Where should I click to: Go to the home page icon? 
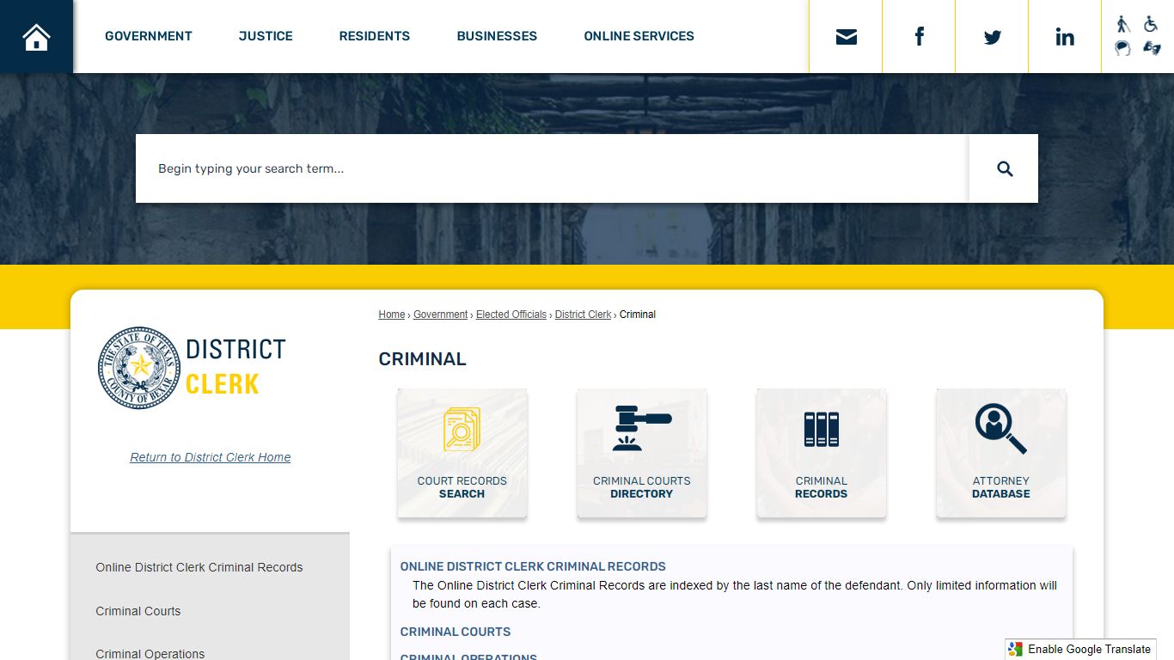coord(36,37)
